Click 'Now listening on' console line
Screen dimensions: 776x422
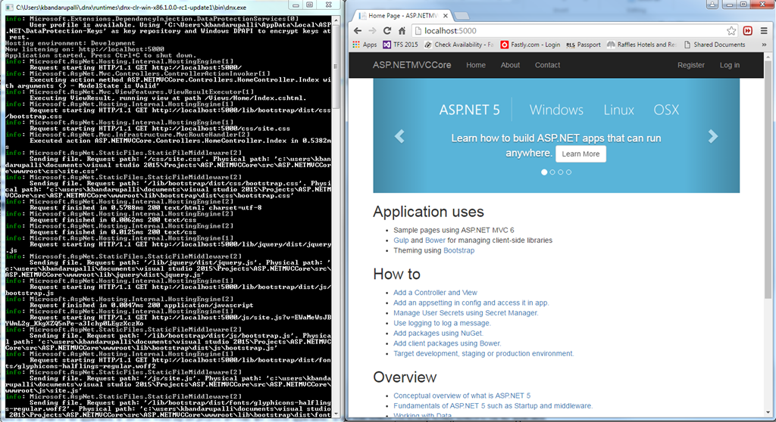[x=85, y=49]
